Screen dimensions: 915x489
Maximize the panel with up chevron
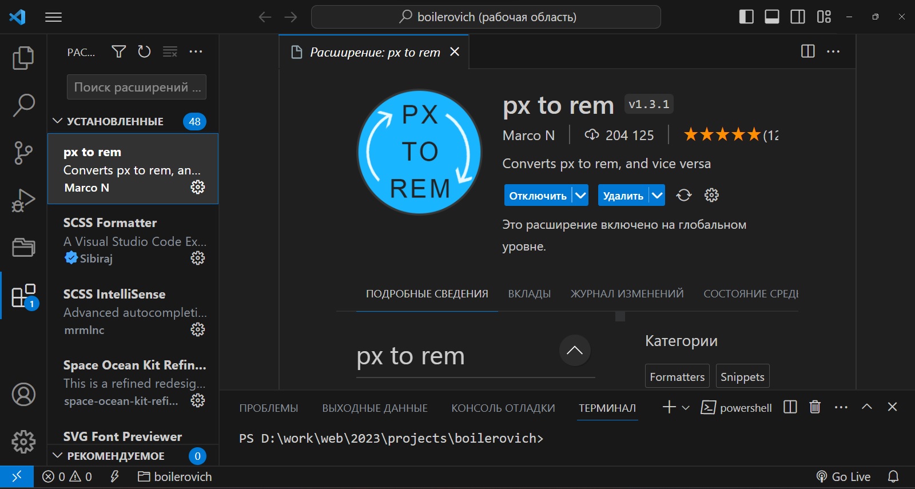point(867,407)
